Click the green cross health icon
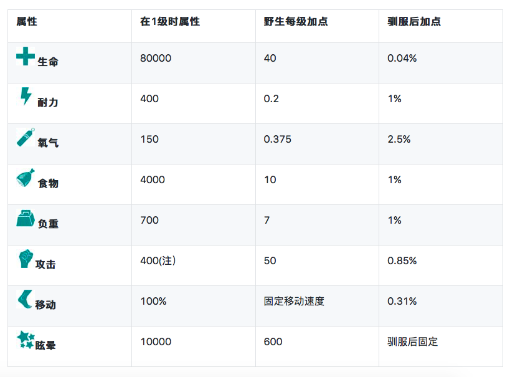Screen dimensions: 515x377 point(26,57)
